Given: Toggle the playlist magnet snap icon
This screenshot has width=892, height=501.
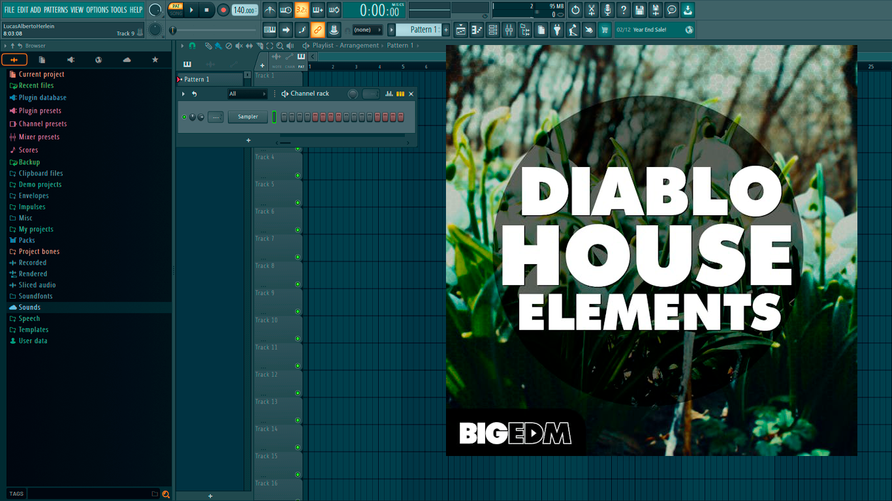Looking at the screenshot, I should (192, 46).
